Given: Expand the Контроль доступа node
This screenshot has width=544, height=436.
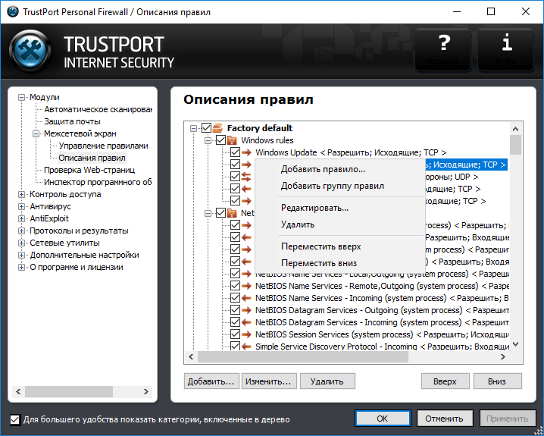Looking at the screenshot, I should pyautogui.click(x=21, y=195).
